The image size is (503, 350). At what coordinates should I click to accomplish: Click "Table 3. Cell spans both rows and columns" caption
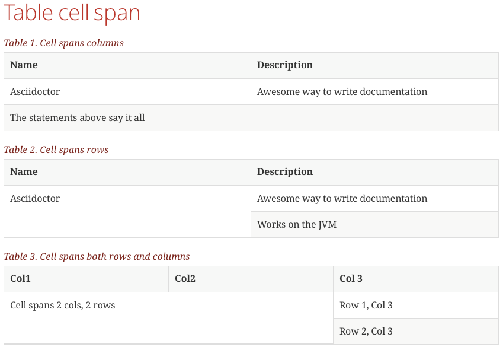pos(97,256)
